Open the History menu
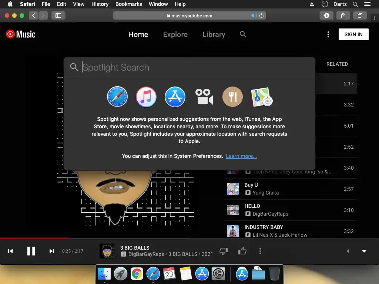 tap(100, 4)
